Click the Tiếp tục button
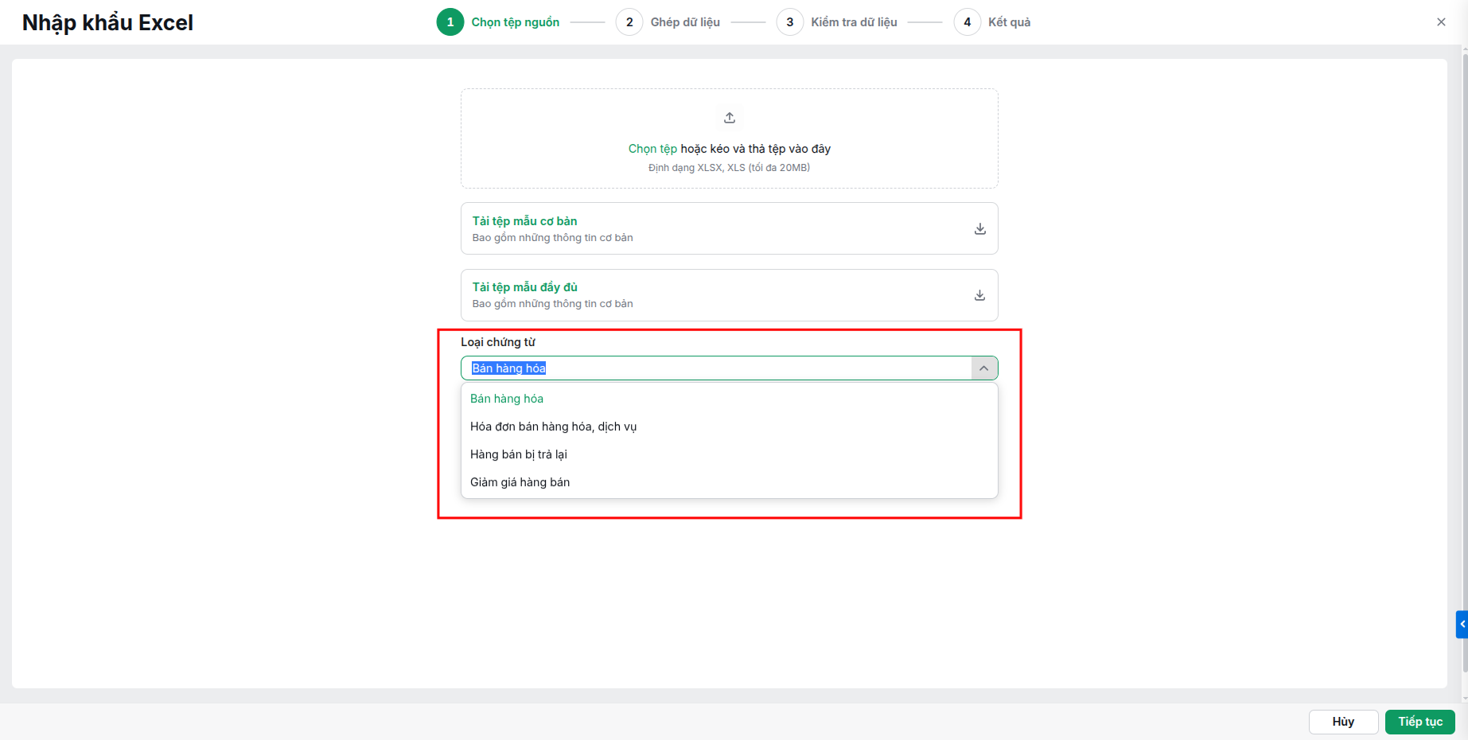Viewport: 1468px width, 740px height. 1420,722
